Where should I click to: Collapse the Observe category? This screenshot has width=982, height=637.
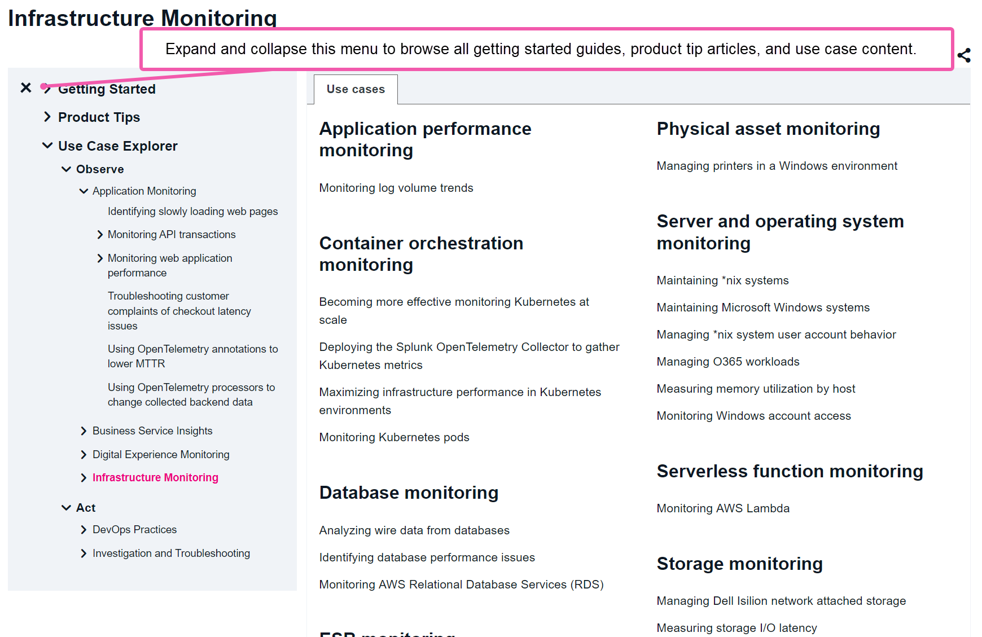tap(66, 169)
